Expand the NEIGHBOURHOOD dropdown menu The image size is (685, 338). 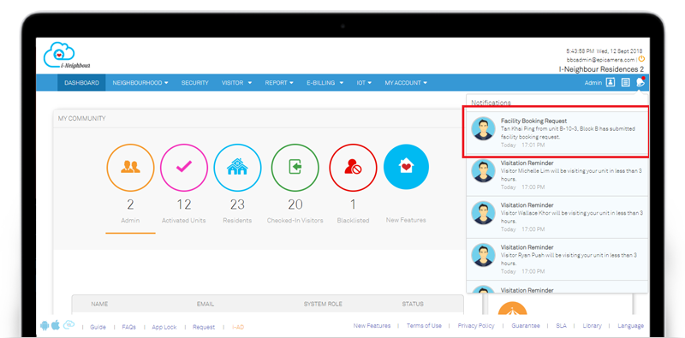(x=140, y=82)
